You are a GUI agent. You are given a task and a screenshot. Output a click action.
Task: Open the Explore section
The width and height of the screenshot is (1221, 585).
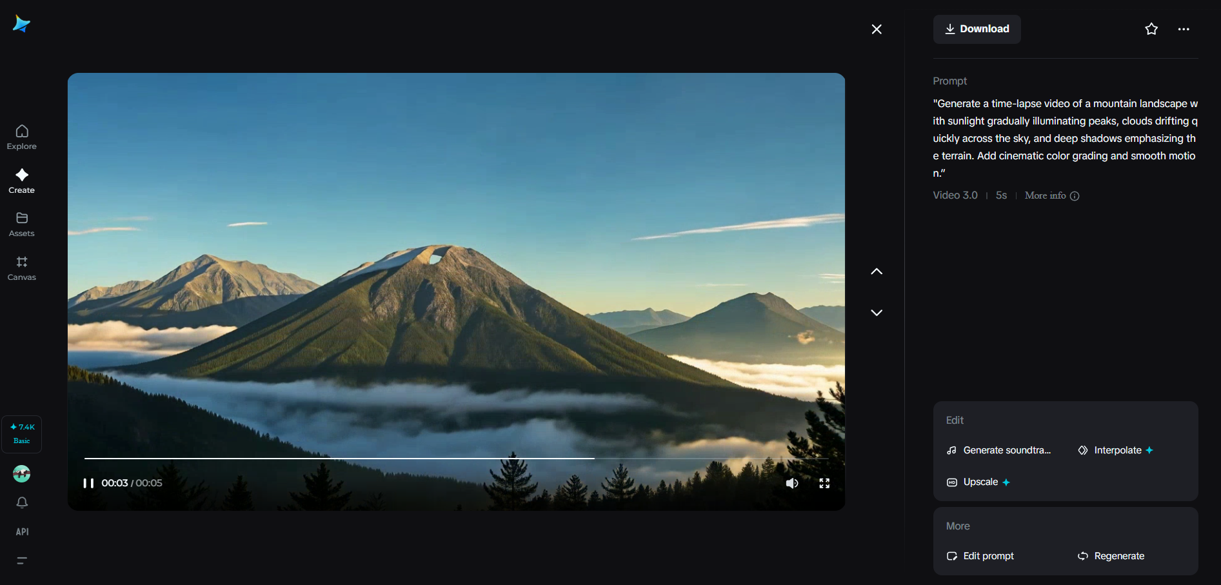(x=21, y=135)
